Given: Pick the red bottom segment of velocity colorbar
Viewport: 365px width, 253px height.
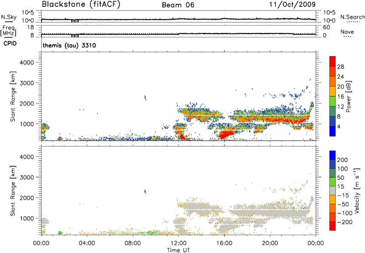Looking at the screenshot, I should click(333, 226).
